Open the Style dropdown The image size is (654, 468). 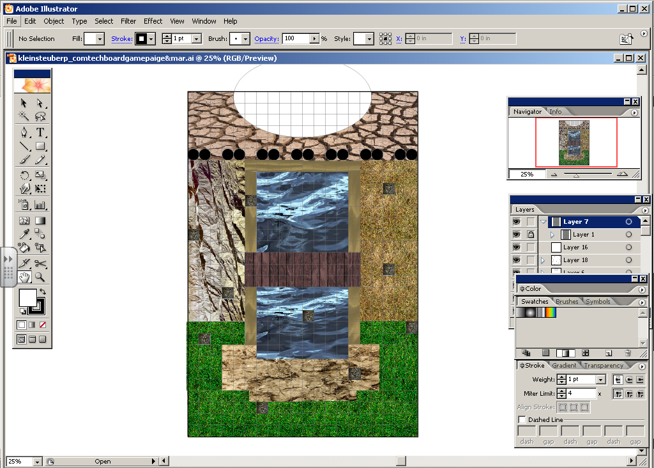coord(369,39)
